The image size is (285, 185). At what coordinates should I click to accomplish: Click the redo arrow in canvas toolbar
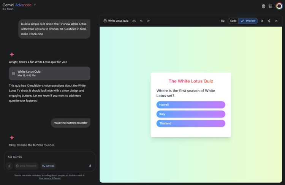tap(148, 21)
